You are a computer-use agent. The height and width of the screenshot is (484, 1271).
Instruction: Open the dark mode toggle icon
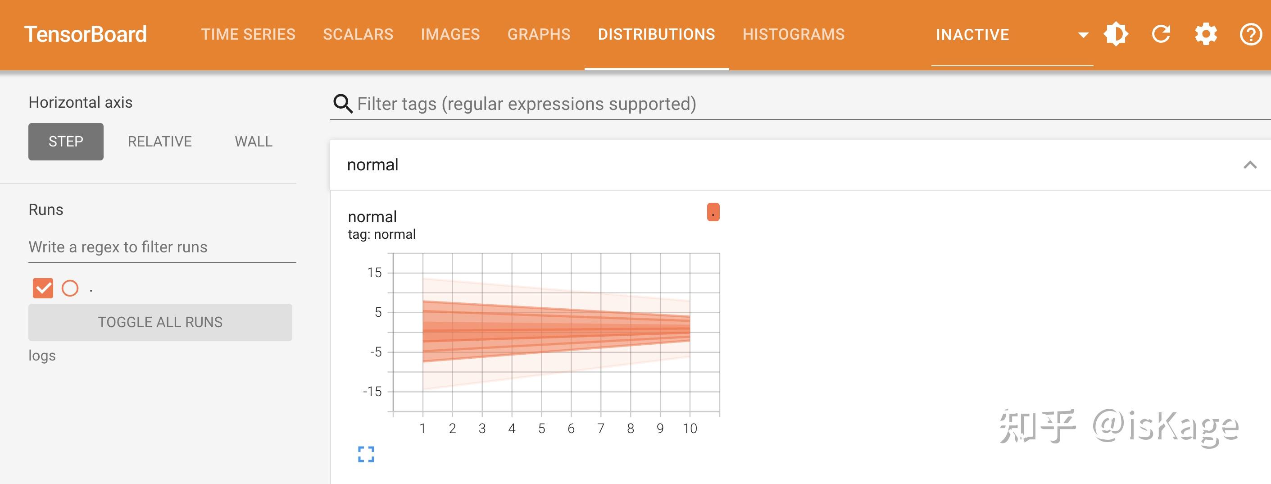tap(1117, 34)
